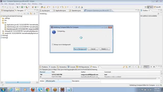Toggle Link with Editor in Navigator toolbar
The width and height of the screenshot is (163, 92).
pyautogui.click(x=31, y=14)
